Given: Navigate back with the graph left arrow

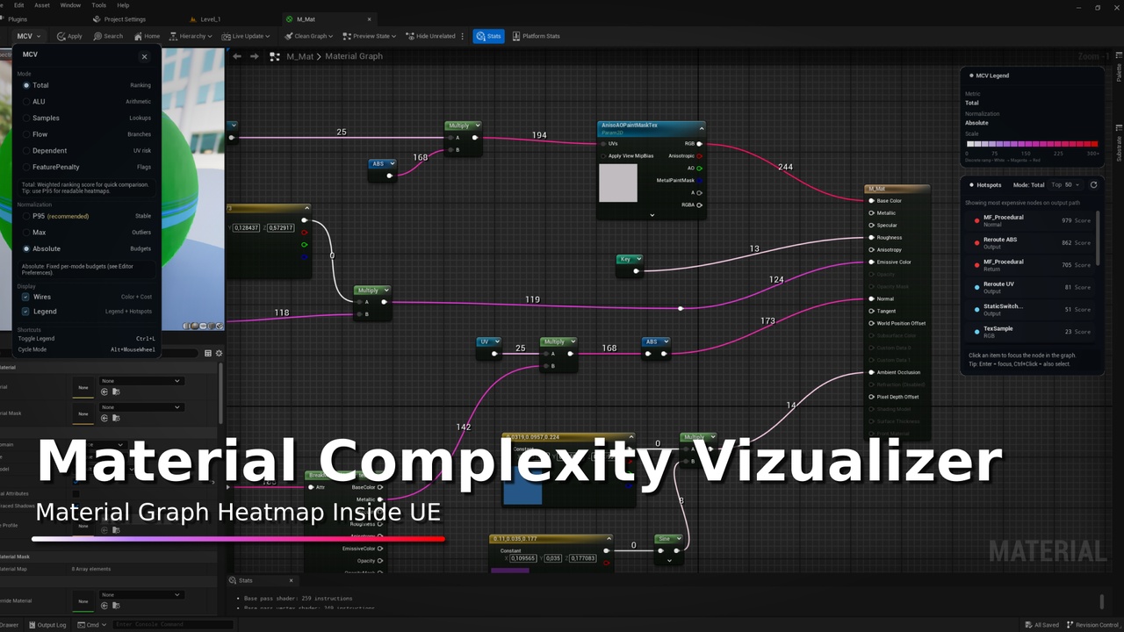Looking at the screenshot, I should coord(237,56).
